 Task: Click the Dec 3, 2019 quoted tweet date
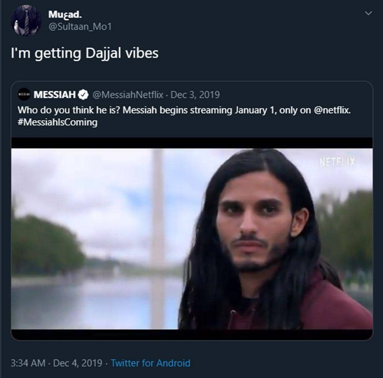(195, 94)
